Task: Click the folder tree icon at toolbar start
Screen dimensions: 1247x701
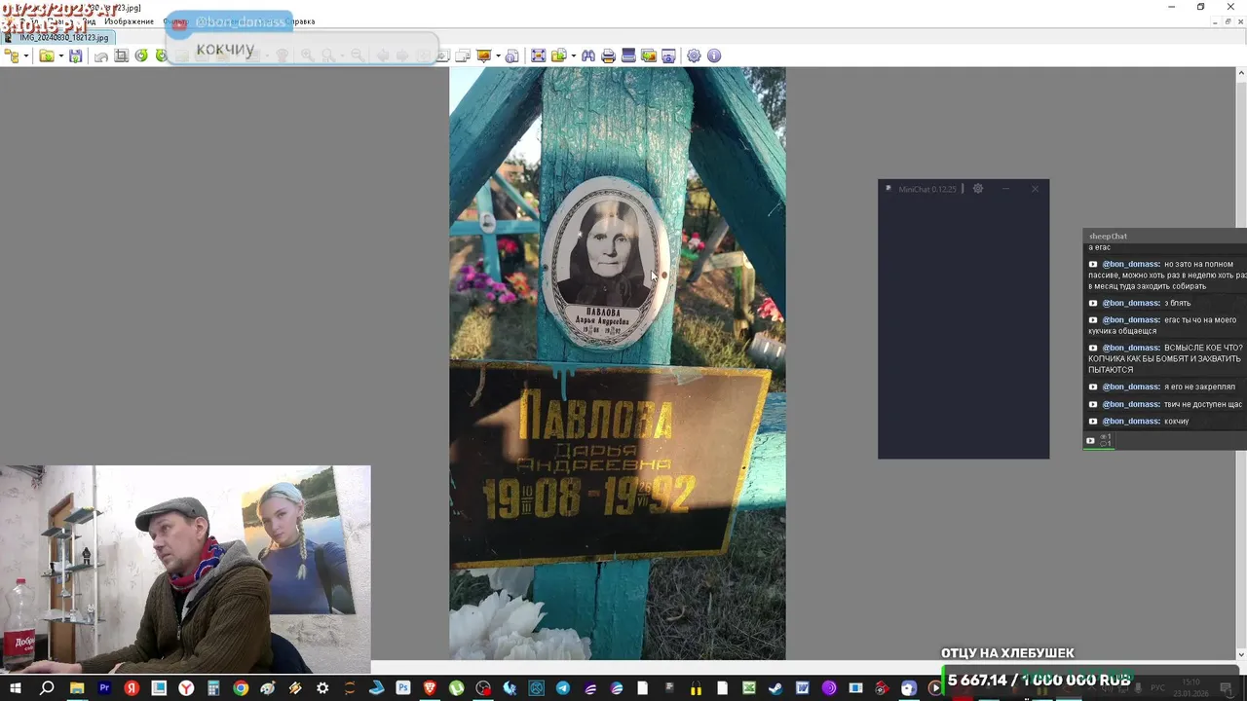Action: [12, 55]
